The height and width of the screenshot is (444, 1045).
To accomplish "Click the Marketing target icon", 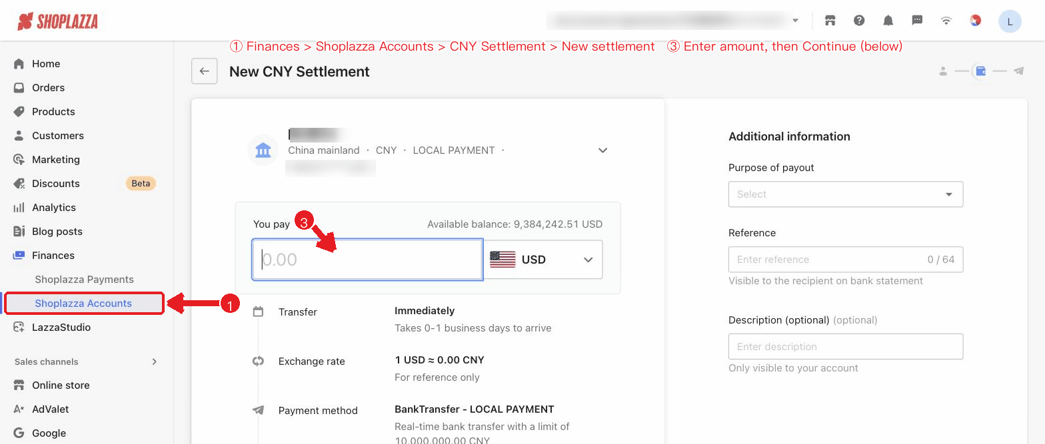I will [19, 160].
